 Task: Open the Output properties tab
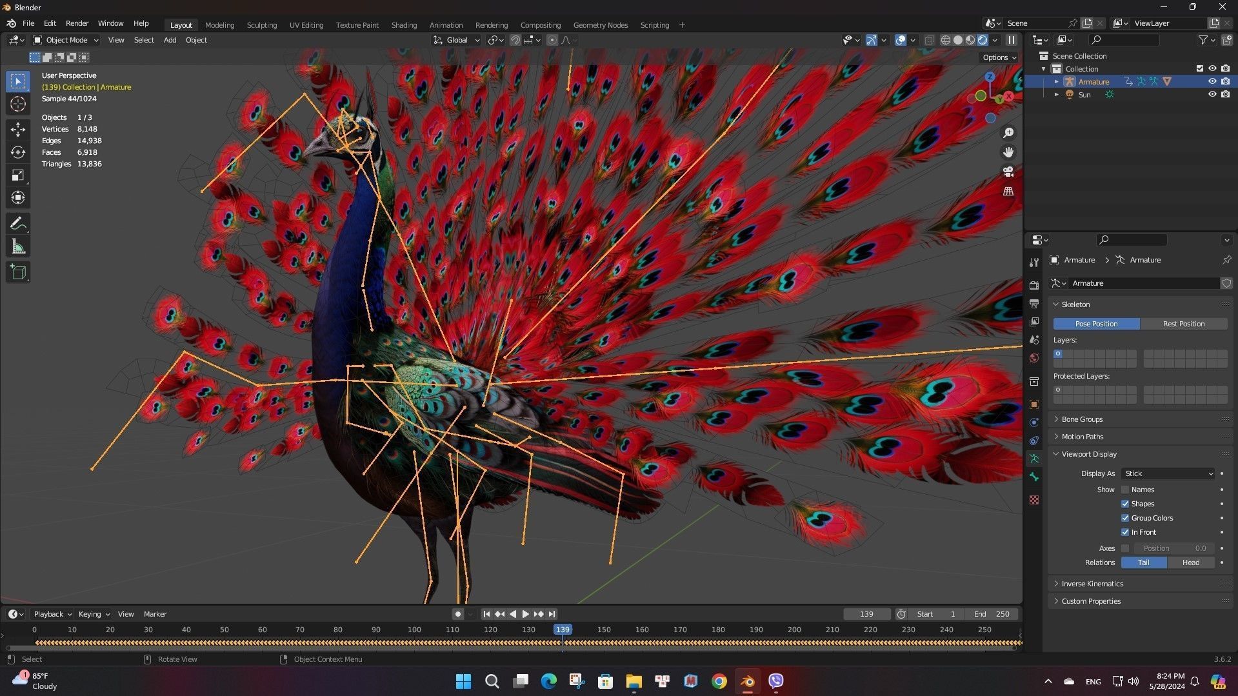click(1034, 303)
